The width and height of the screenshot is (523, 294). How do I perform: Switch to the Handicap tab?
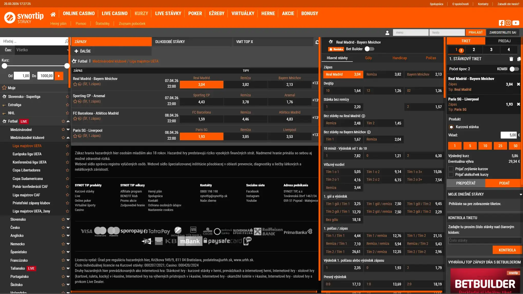[399, 58]
